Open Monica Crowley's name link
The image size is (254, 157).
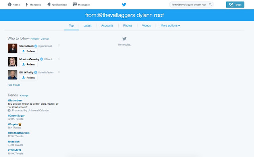point(29,59)
